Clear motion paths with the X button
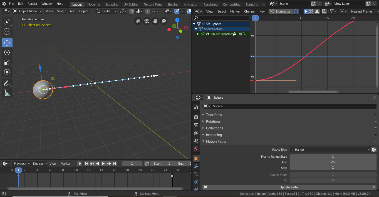Screen dimensions: 379x197 [374, 187]
